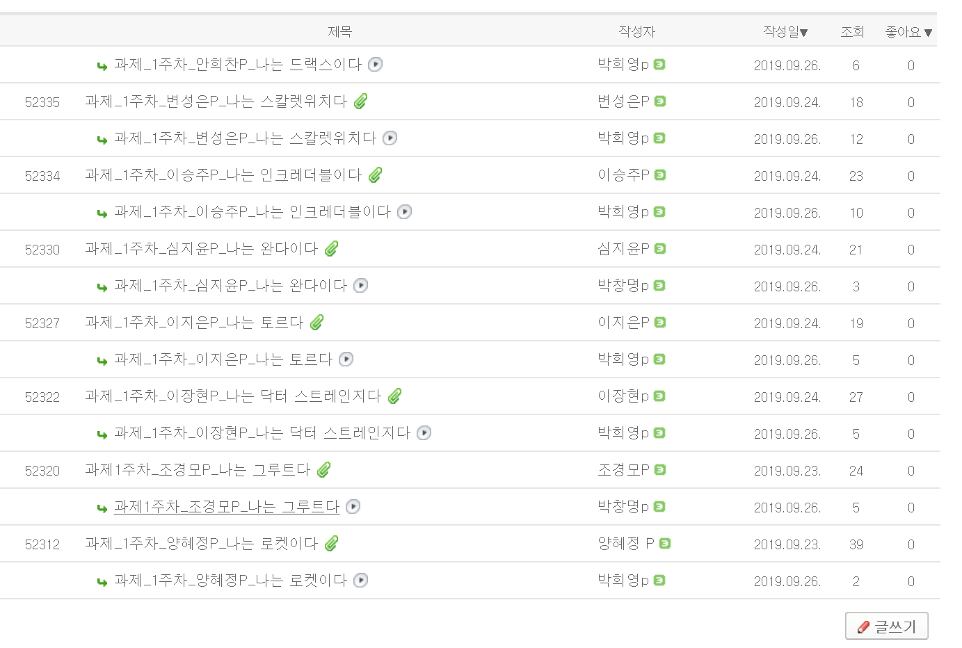Click the green badge next to author 이장현p

click(x=659, y=396)
